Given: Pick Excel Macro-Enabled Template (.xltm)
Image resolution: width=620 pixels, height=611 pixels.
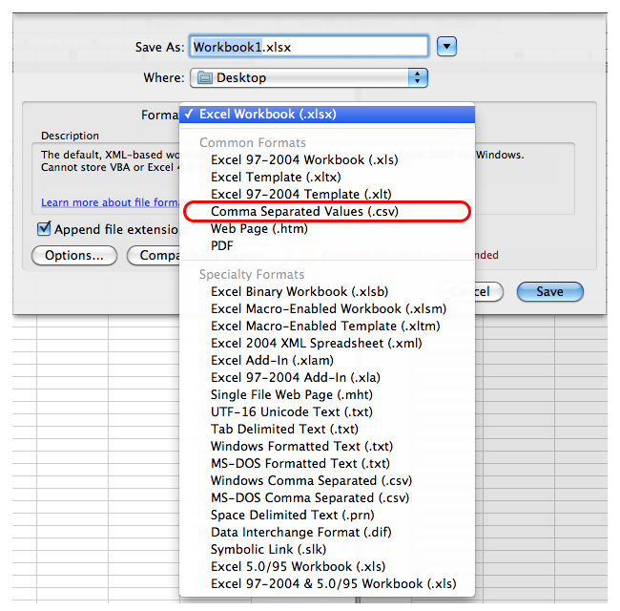Looking at the screenshot, I should pyautogui.click(x=327, y=327).
